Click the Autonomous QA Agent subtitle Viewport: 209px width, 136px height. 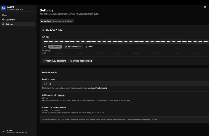pos(16,9)
